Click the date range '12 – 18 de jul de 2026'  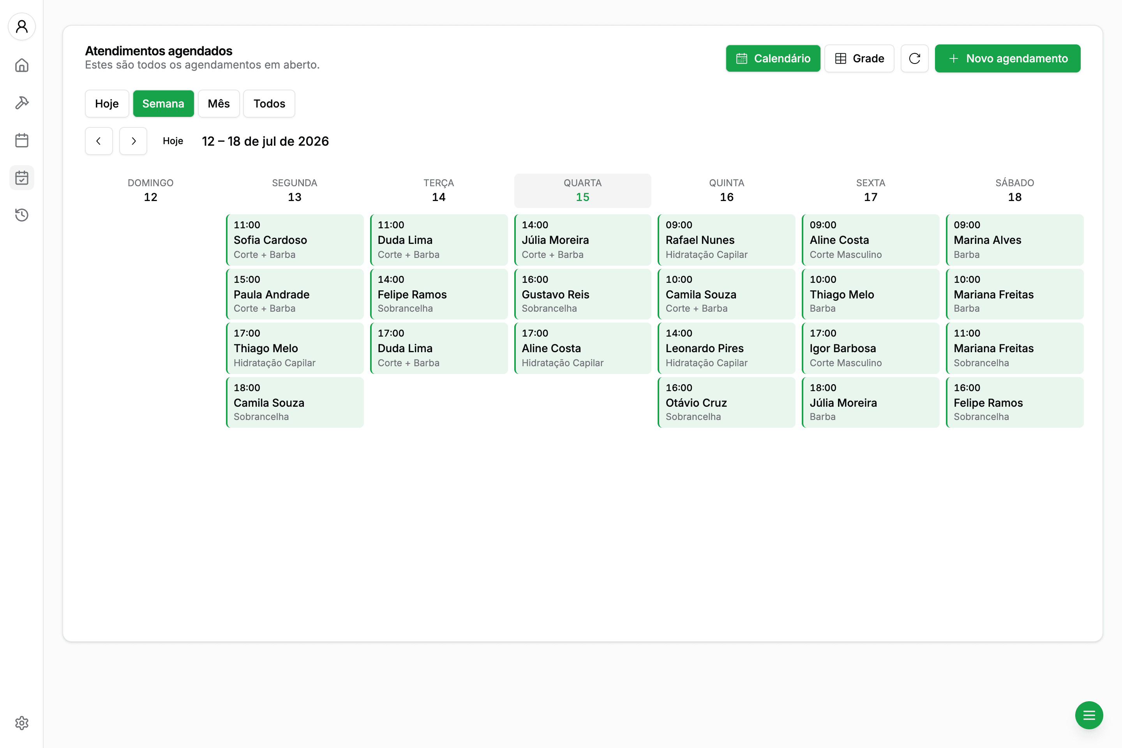pos(265,141)
